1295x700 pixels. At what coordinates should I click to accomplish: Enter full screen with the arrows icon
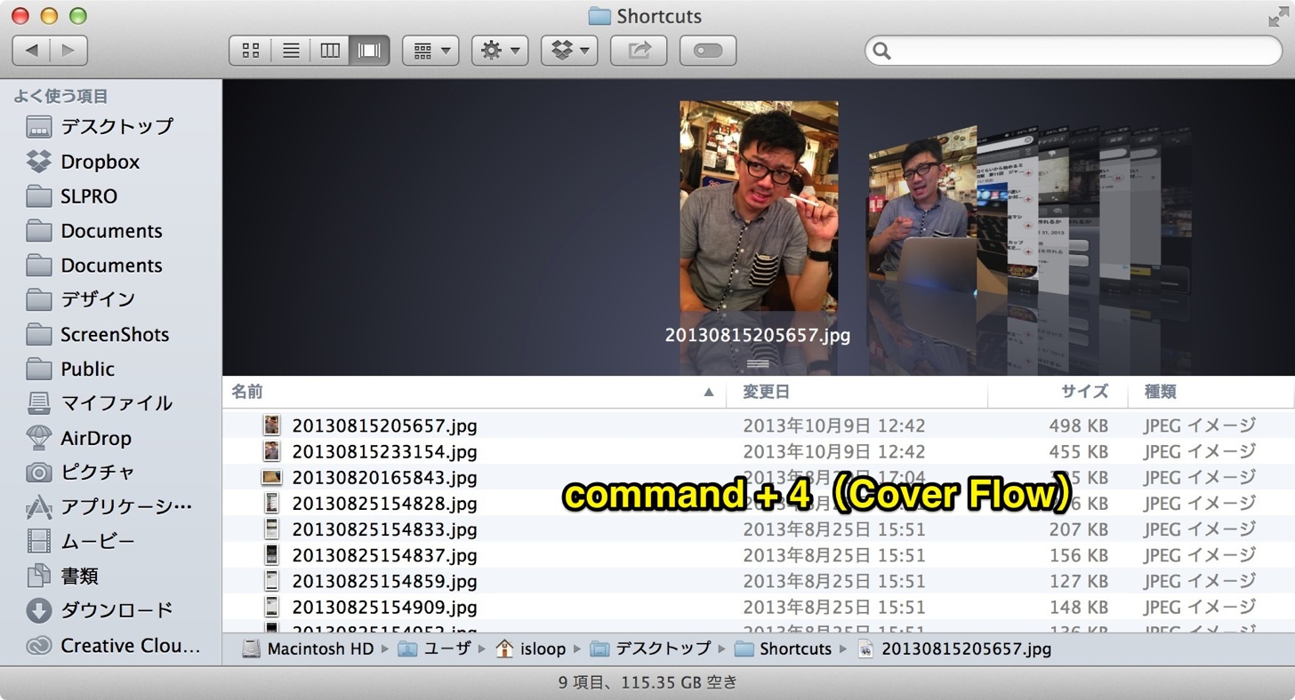click(1278, 16)
